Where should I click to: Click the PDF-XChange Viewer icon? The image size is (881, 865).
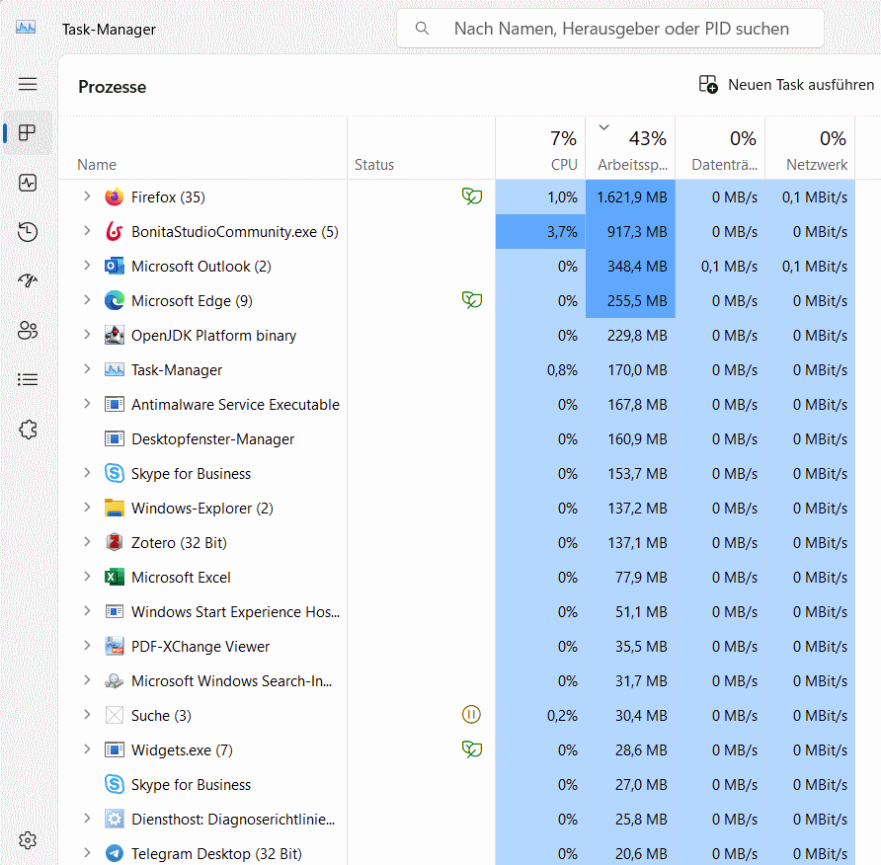coord(114,646)
